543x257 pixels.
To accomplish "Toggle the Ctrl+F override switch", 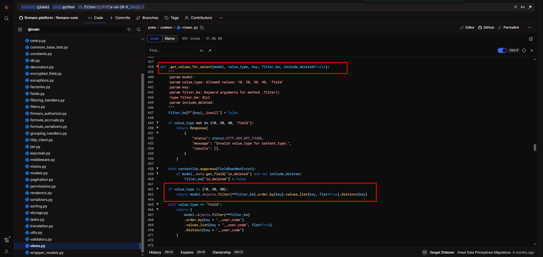I will coord(502,50).
